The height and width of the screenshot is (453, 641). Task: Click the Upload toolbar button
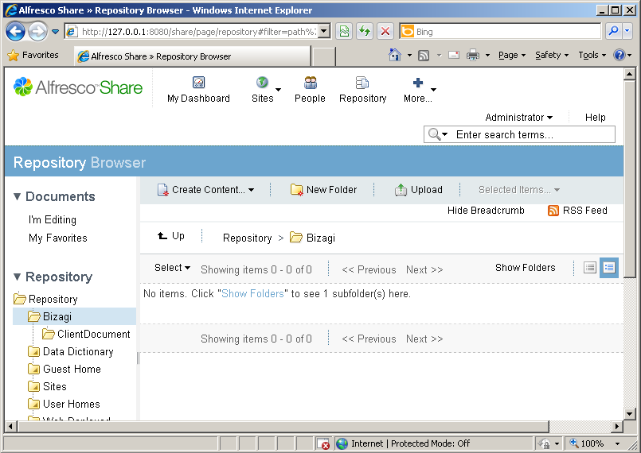point(419,190)
